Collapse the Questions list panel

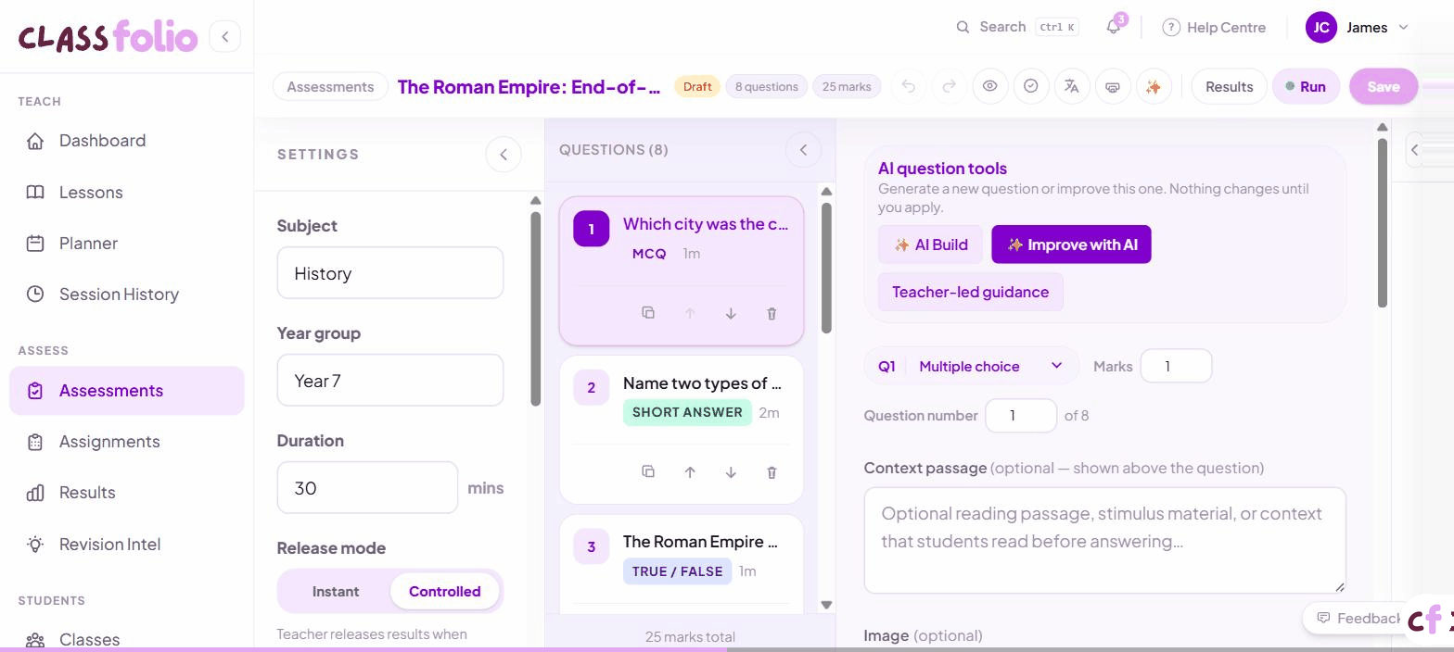click(x=803, y=149)
